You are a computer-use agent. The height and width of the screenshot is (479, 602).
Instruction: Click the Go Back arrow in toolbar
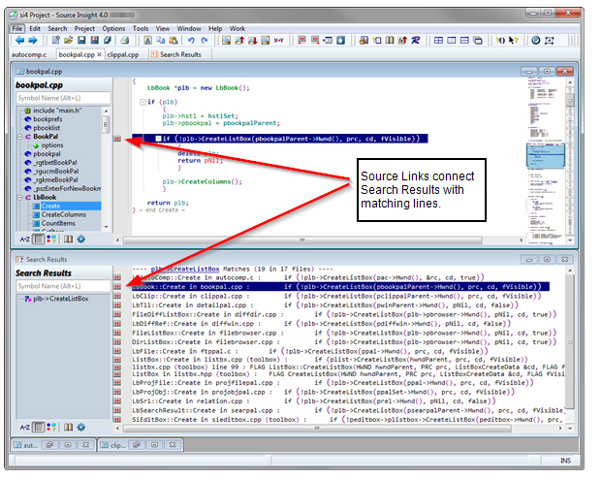pyautogui.click(x=20, y=40)
